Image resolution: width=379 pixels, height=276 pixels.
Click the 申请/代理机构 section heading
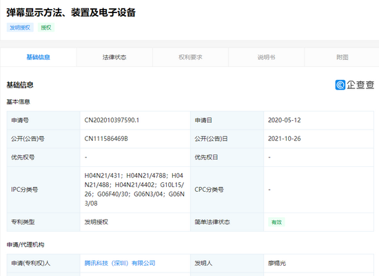click(x=25, y=244)
